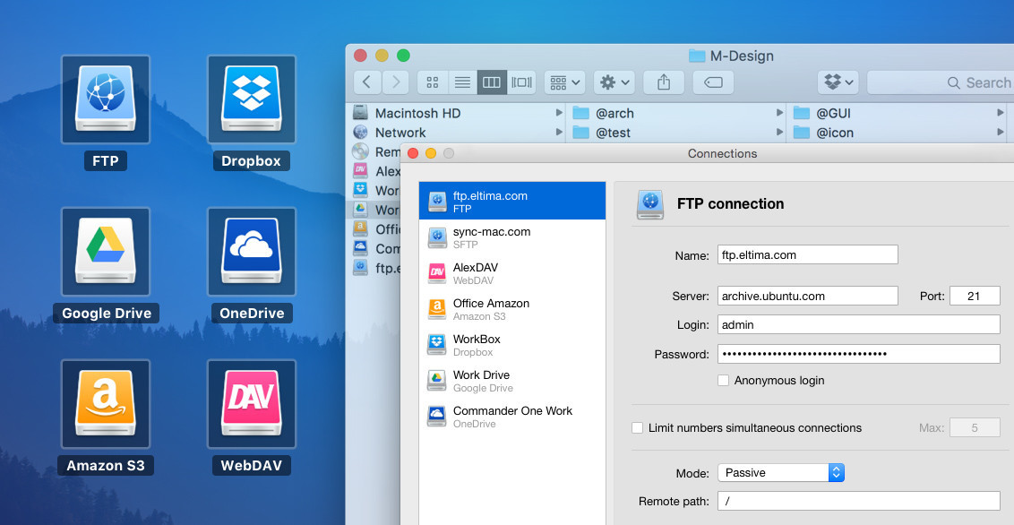The width and height of the screenshot is (1014, 525).
Task: Minimize the Connections window
Action: (431, 153)
